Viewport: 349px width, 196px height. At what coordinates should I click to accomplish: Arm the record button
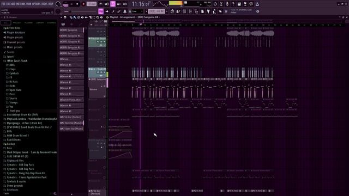[83, 4]
